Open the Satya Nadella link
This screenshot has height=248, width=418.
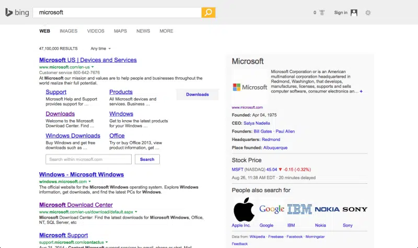(258, 123)
